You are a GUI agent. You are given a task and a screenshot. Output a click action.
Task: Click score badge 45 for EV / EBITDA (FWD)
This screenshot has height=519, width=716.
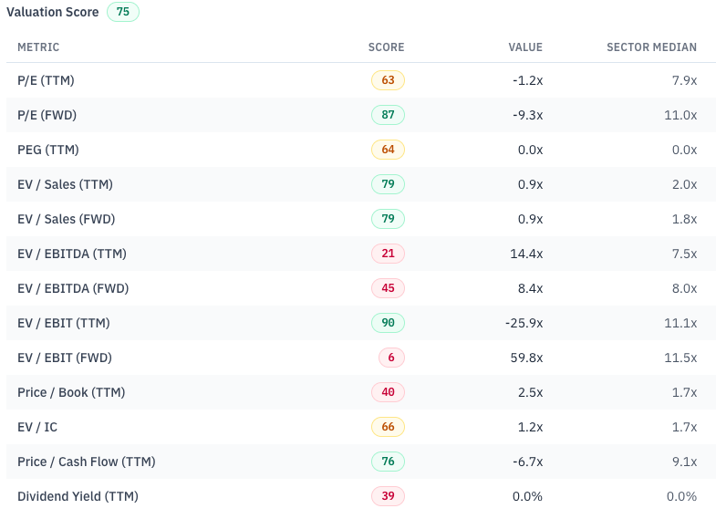388,288
